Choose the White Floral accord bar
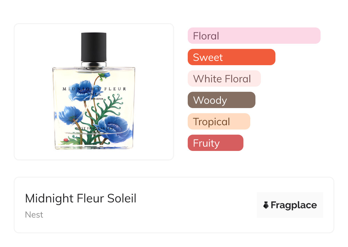This screenshot has height=247, width=348. (x=224, y=79)
